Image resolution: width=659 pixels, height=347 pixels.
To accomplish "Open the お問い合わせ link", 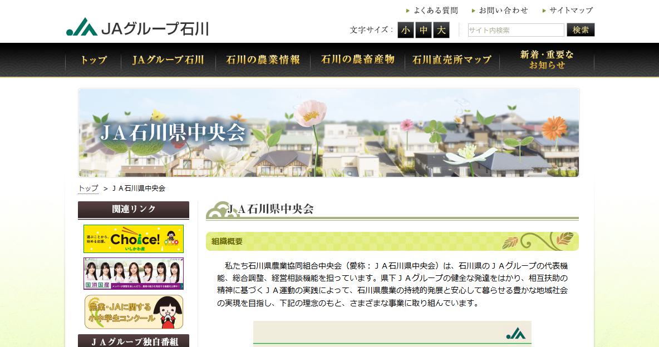I will pos(500,11).
